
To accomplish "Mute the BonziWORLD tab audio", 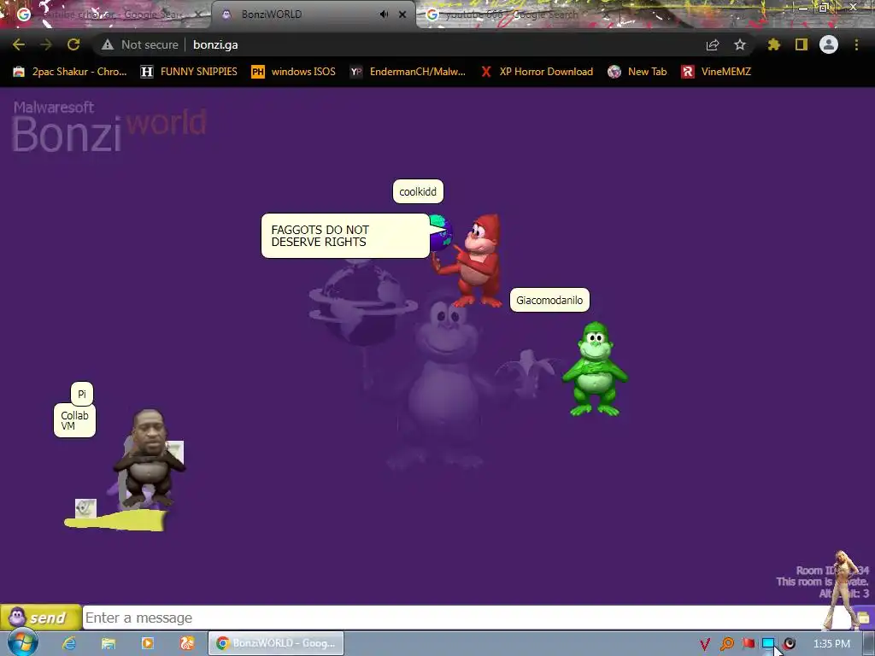I will click(x=384, y=15).
